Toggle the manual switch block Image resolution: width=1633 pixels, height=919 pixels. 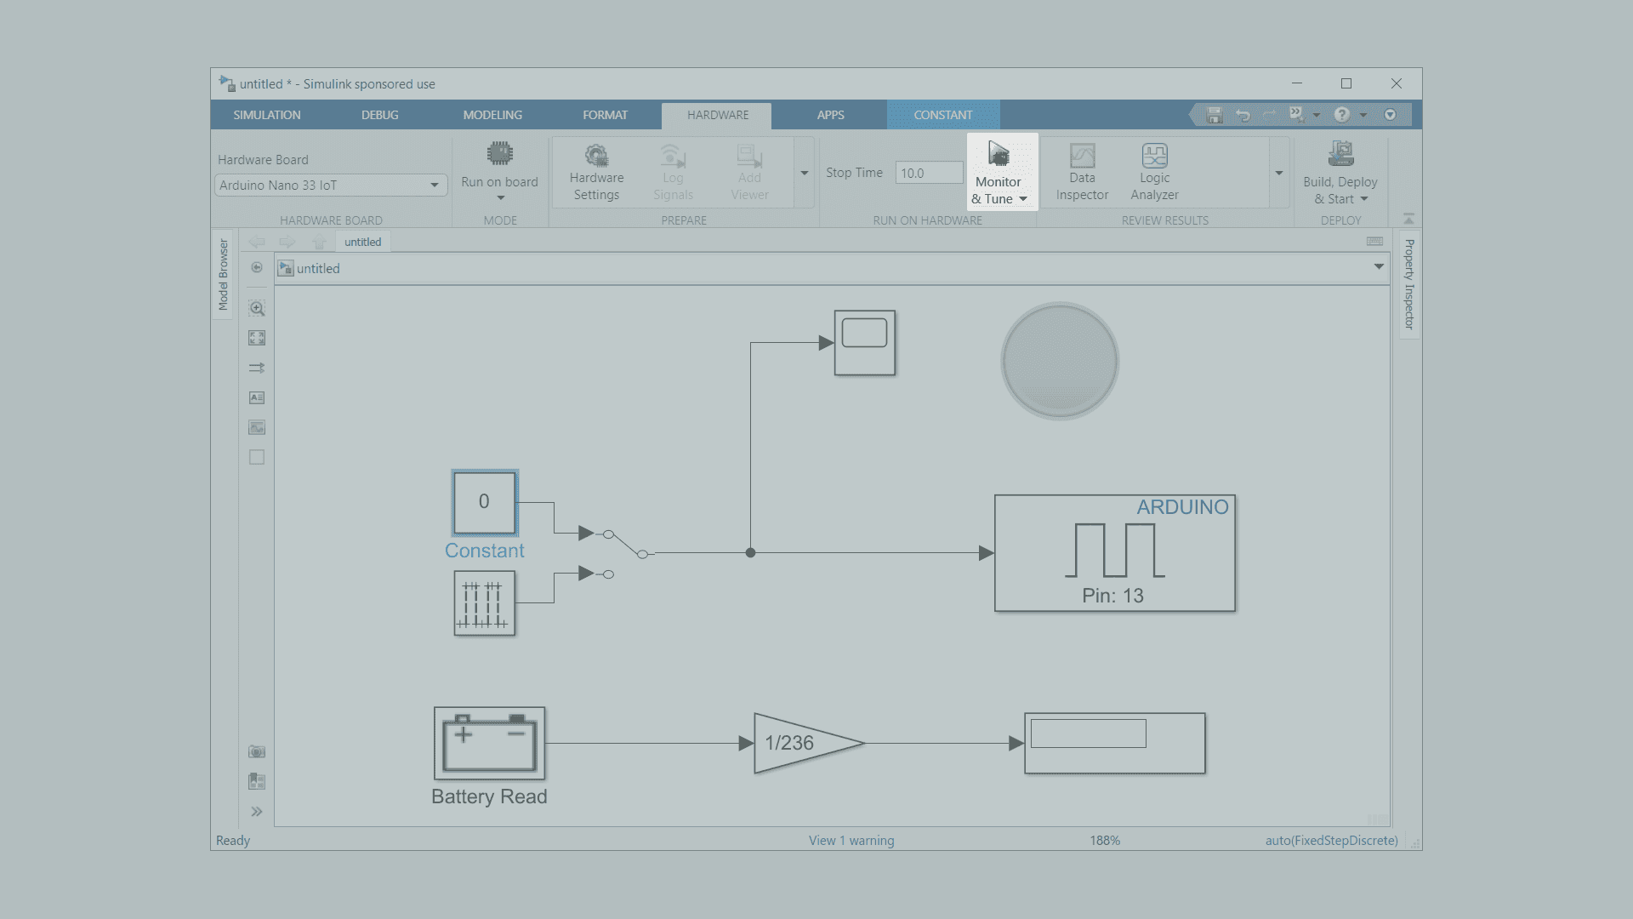pyautogui.click(x=625, y=545)
